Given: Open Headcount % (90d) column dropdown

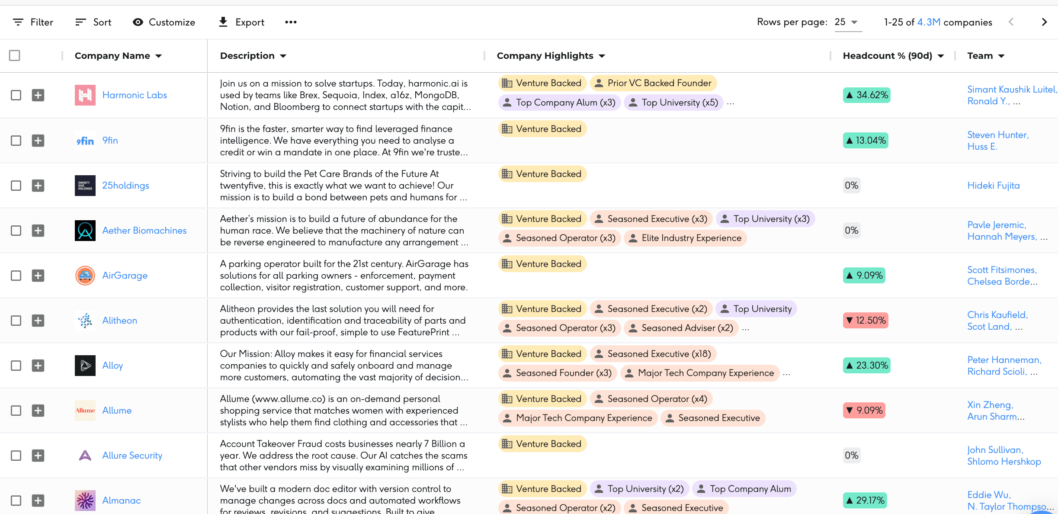Looking at the screenshot, I should 940,56.
